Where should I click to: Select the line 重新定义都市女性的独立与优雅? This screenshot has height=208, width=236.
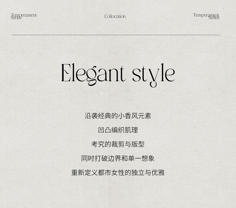(x=118, y=173)
